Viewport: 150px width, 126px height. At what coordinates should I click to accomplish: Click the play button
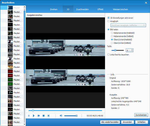click(34, 115)
